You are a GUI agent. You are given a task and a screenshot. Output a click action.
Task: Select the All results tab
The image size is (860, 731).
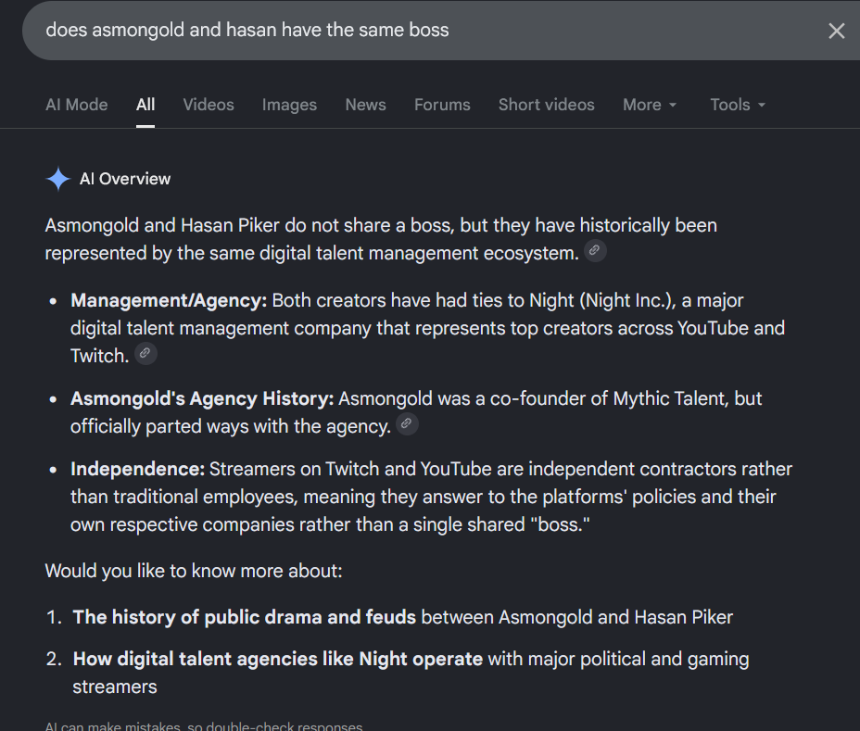pyautogui.click(x=145, y=105)
